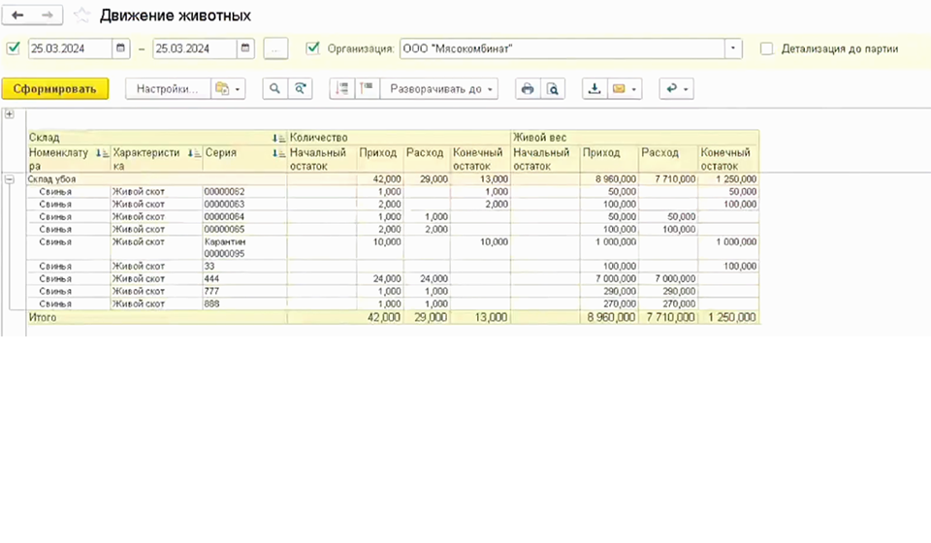Click the Организация field with ООО Мясокомбинат

562,48
